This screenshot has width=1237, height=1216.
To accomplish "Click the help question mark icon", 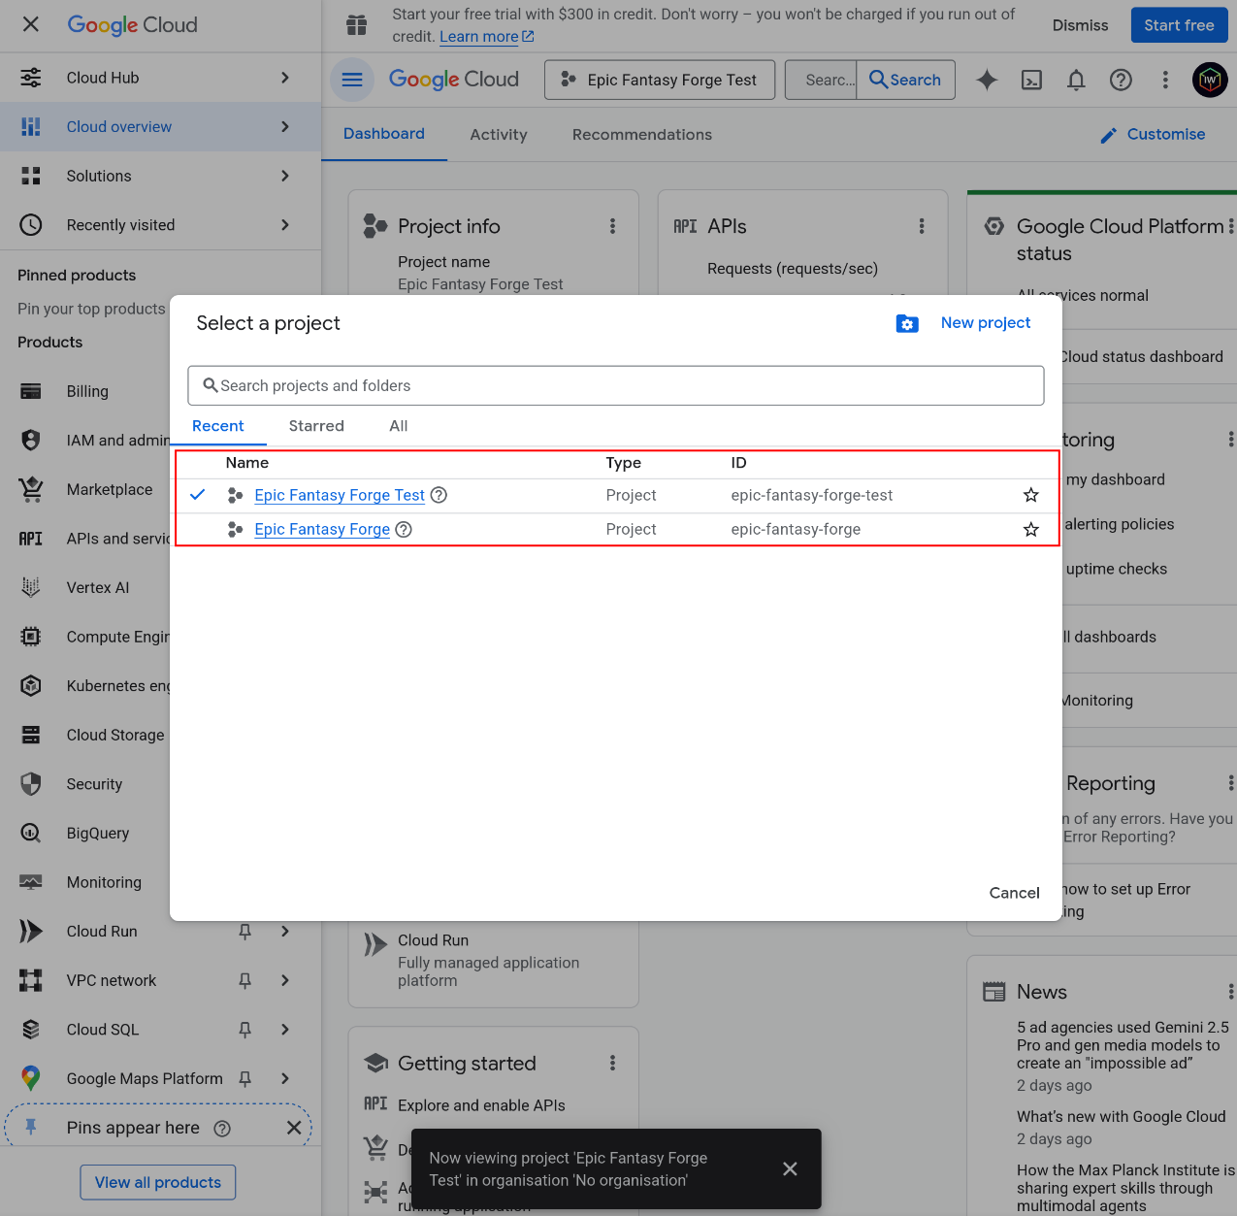I will coord(1121,80).
